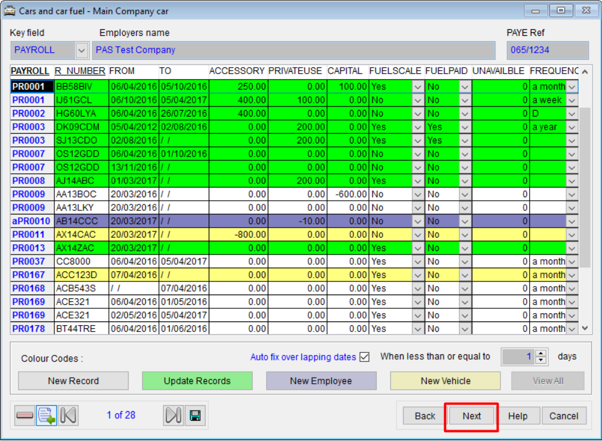Click the table scroll up arrow
The width and height of the screenshot is (602, 441).
point(585,72)
